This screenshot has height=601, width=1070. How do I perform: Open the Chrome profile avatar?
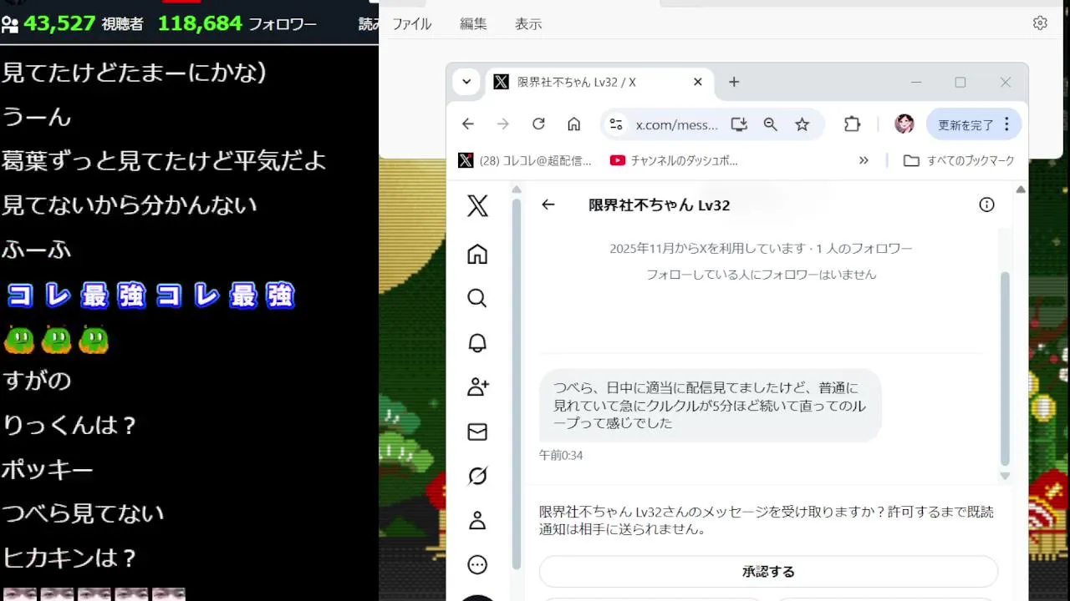point(904,124)
